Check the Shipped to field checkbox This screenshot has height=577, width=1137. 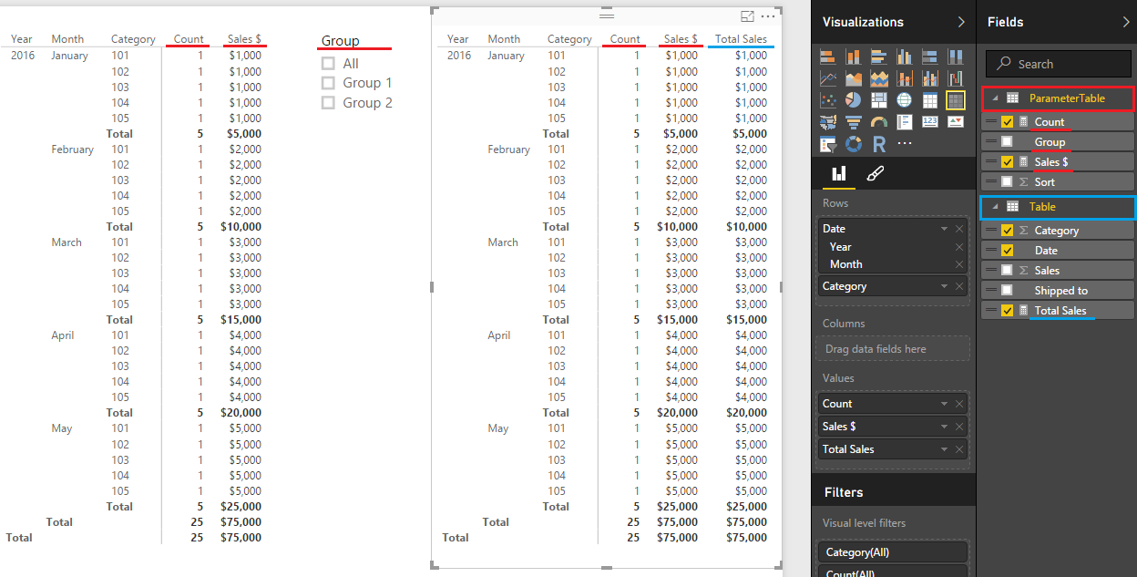pos(1007,291)
